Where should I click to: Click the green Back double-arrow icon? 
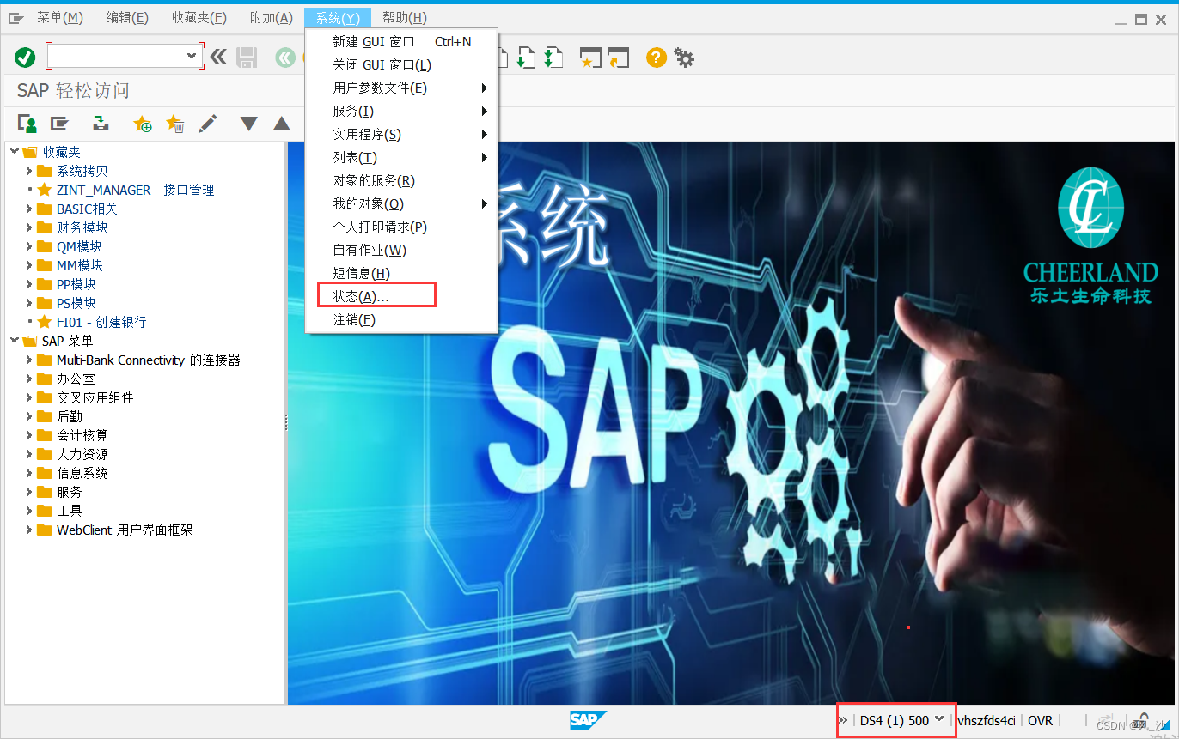[284, 58]
